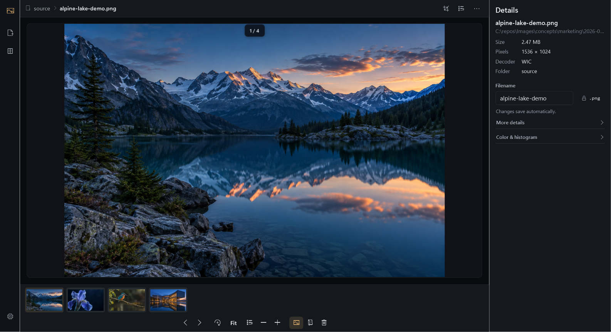This screenshot has height=332, width=611.
Task: Open the kingfisher bird thumbnail
Action: click(x=127, y=300)
